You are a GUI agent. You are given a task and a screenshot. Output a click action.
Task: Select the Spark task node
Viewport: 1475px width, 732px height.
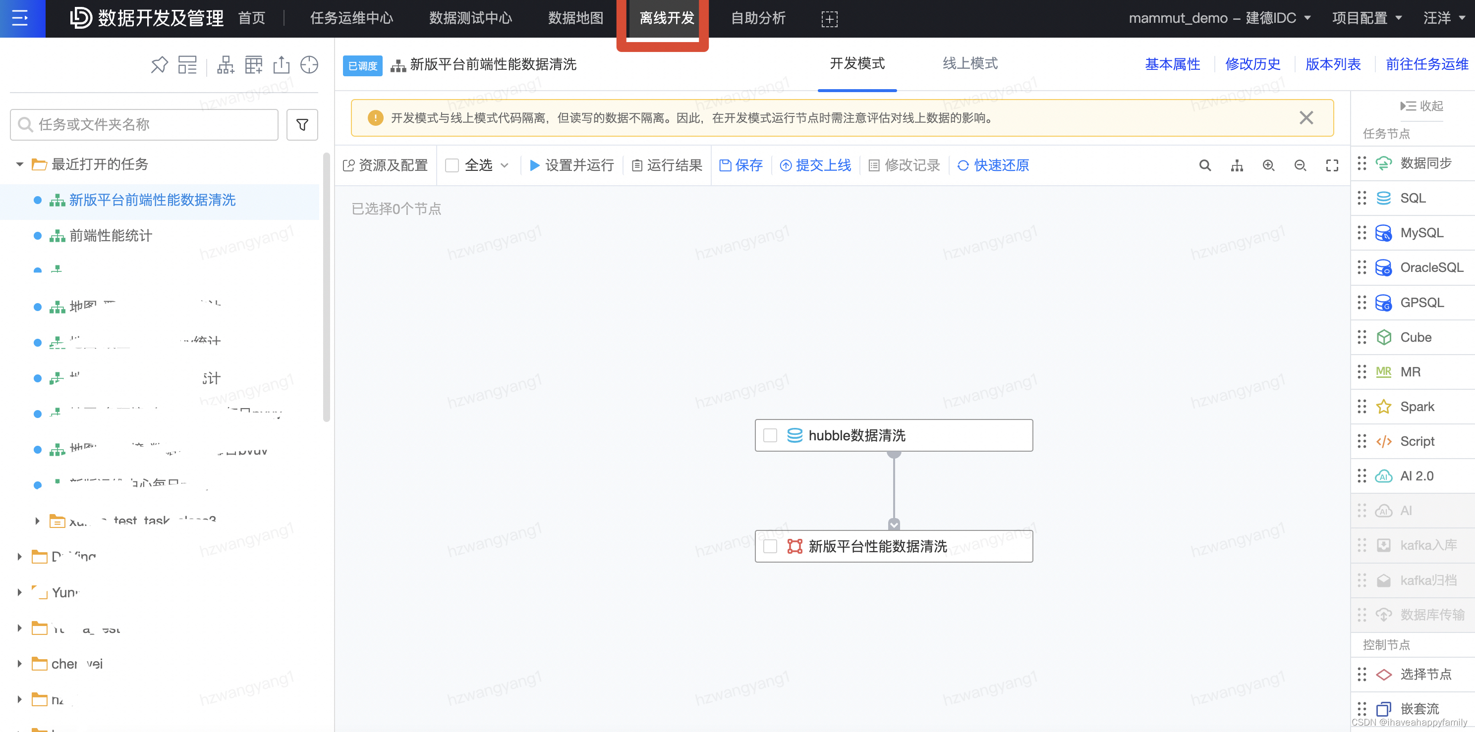click(x=1417, y=406)
